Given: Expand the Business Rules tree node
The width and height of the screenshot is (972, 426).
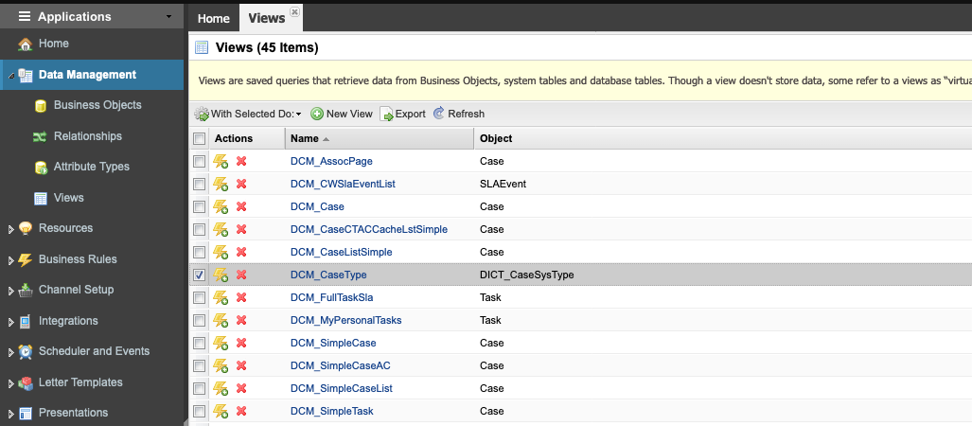Looking at the screenshot, I should pos(10,260).
